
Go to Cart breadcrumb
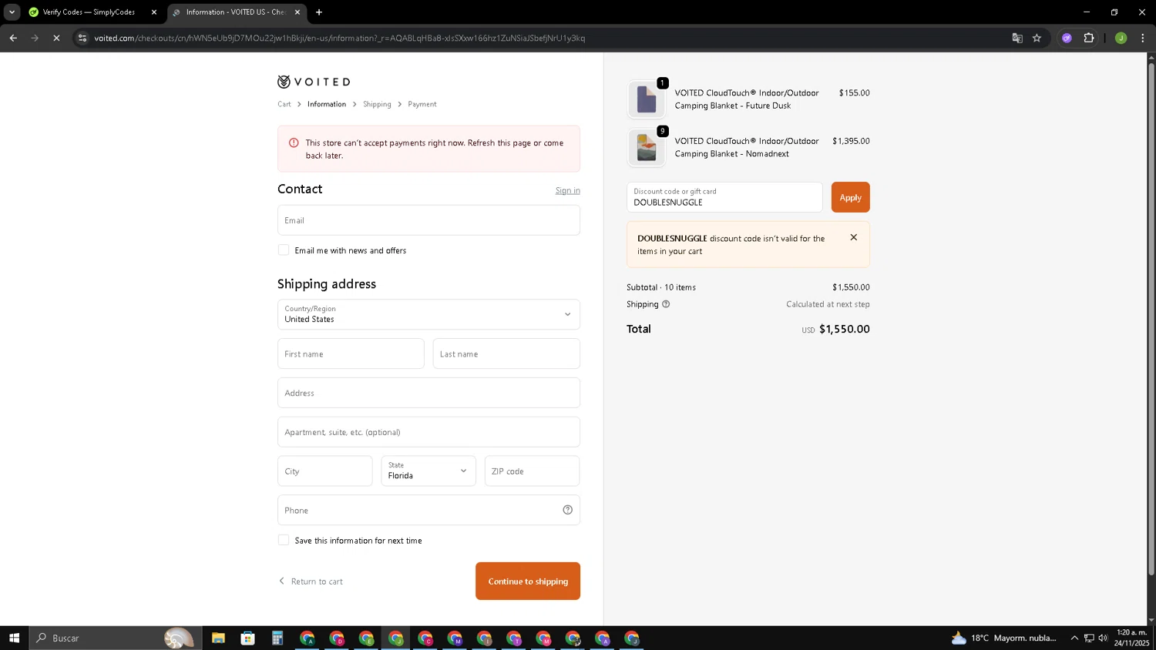coord(284,104)
